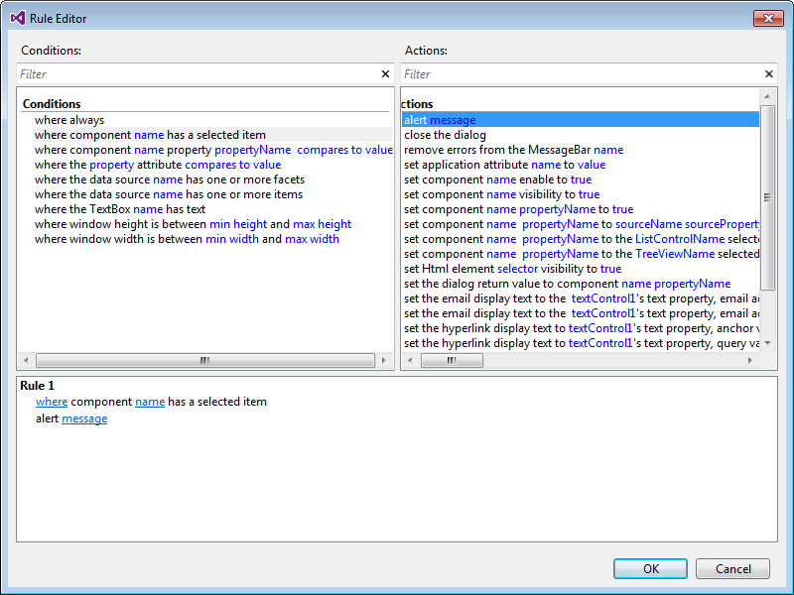
Task: Clear the Actions filter with the × icon
Action: coord(769,73)
